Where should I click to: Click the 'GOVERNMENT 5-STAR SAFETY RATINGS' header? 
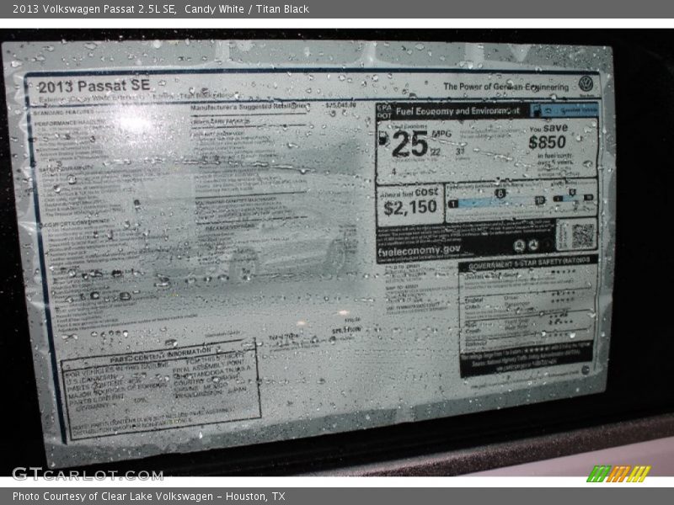(529, 263)
